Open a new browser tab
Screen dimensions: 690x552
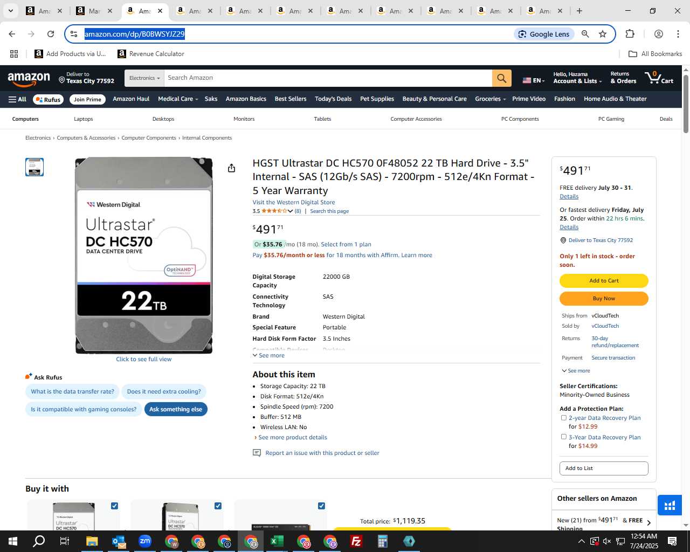point(579,11)
